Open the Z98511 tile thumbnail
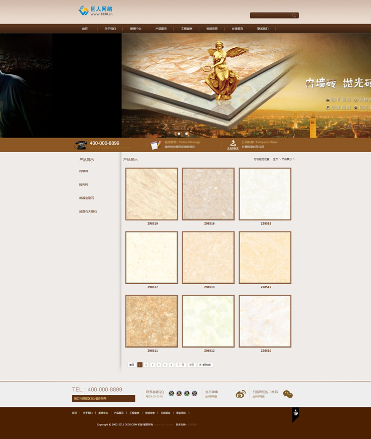The height and width of the screenshot is (439, 371). [x=152, y=321]
